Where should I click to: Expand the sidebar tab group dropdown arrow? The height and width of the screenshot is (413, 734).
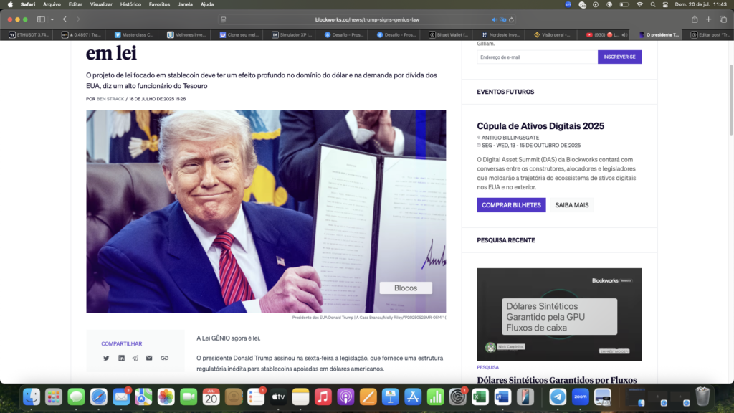(52, 19)
